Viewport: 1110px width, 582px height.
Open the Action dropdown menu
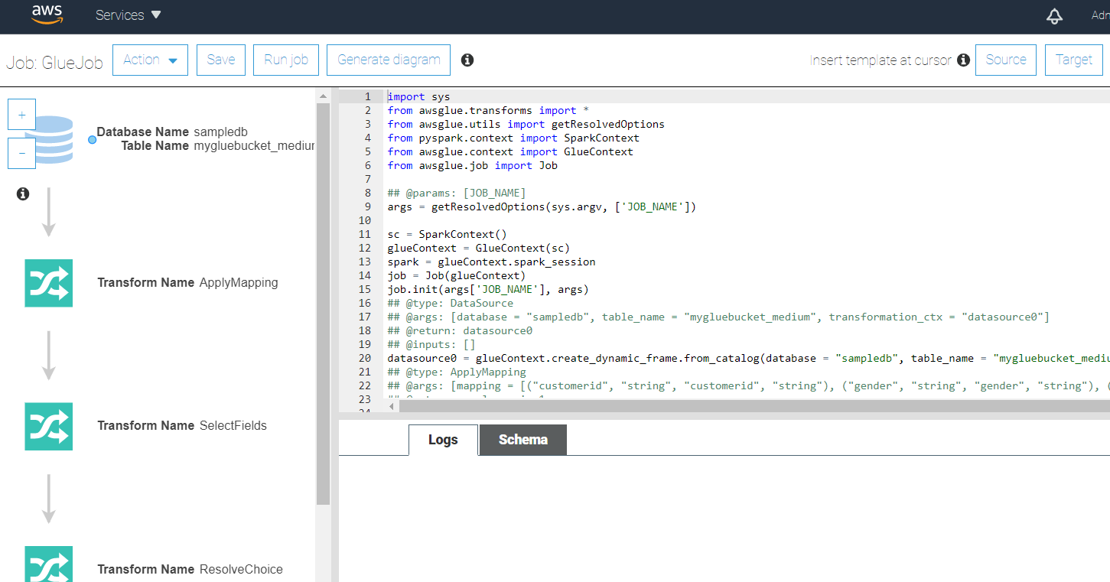click(150, 60)
